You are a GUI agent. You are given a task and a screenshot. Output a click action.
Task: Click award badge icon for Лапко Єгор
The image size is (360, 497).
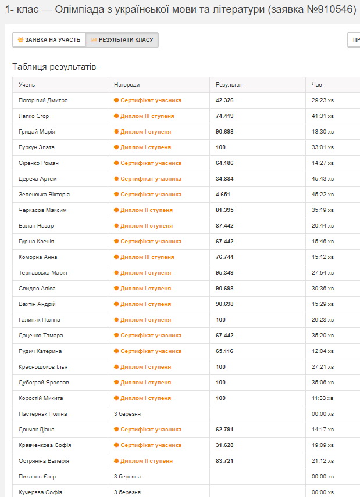tap(116, 116)
